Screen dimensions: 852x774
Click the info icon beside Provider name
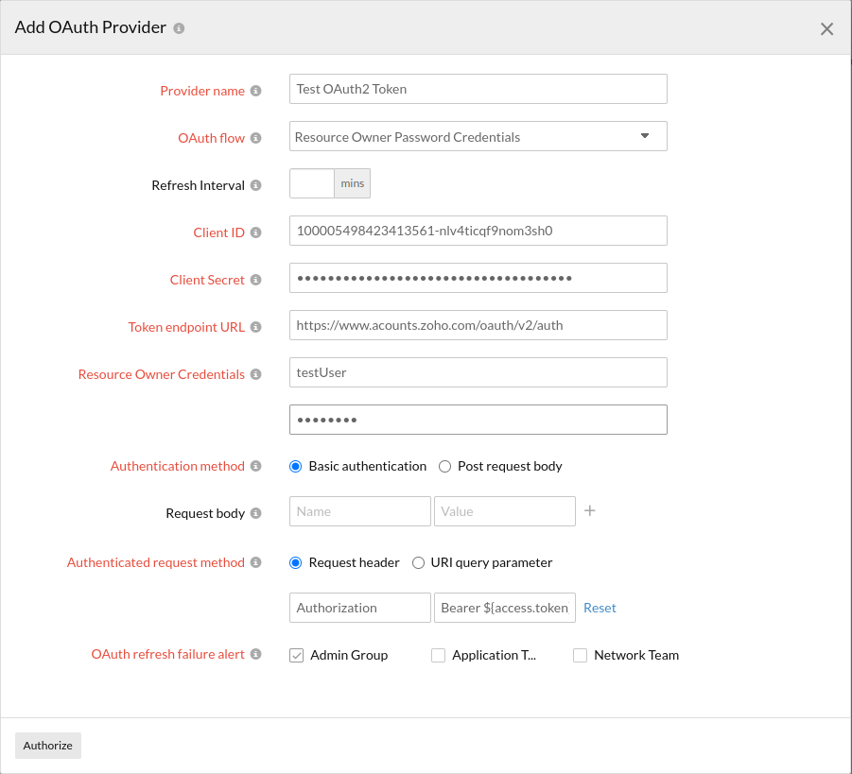(x=256, y=91)
